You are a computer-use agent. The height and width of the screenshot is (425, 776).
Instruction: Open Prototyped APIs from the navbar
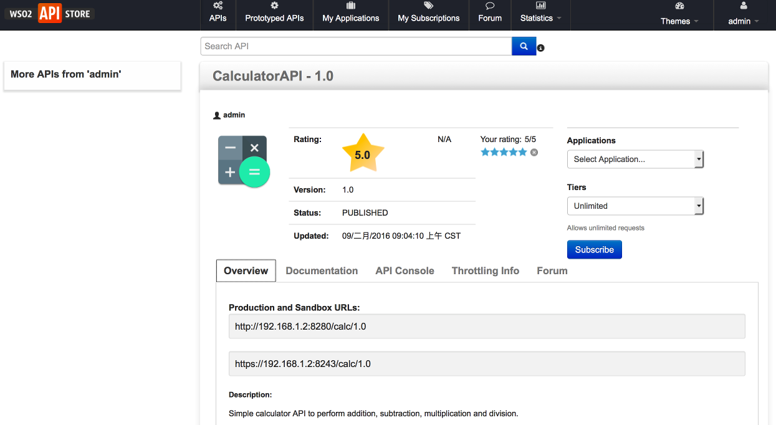tap(274, 14)
